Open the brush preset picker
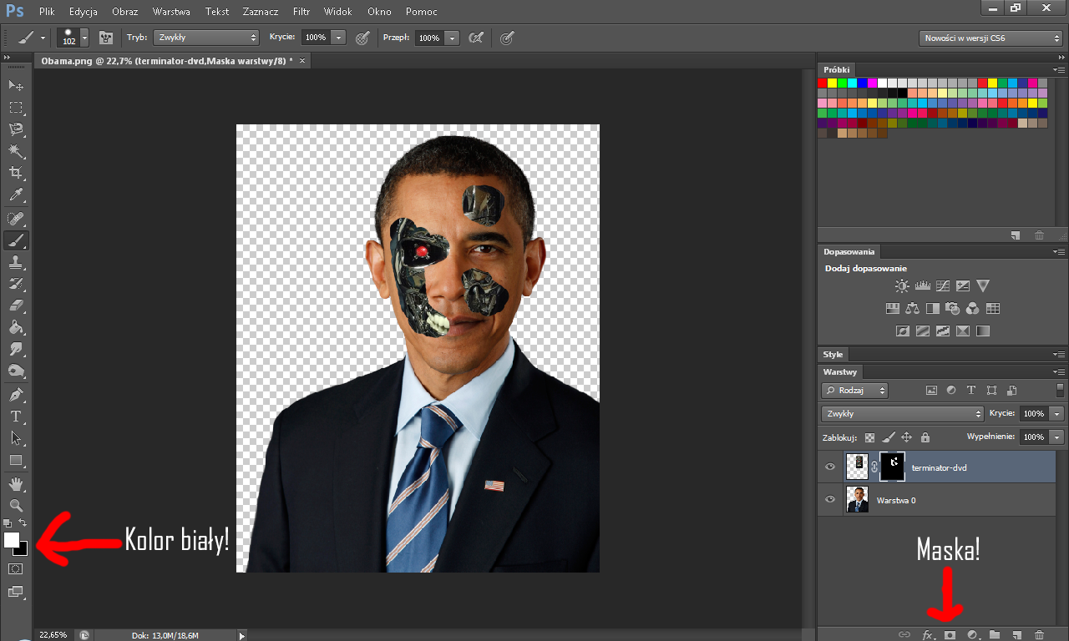This screenshot has width=1069, height=641. point(84,38)
